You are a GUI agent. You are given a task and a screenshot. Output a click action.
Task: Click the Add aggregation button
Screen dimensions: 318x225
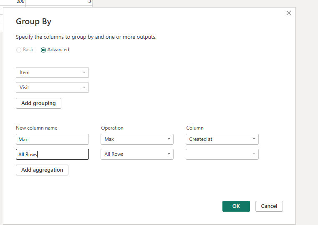tap(42, 170)
